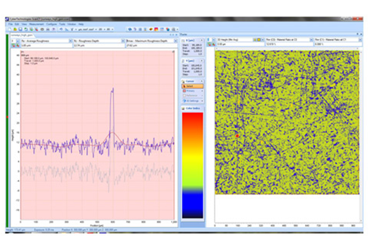This screenshot has height=249, width=374.
Task: Click the Undo arrow toolbar icon
Action: [x=61, y=29]
